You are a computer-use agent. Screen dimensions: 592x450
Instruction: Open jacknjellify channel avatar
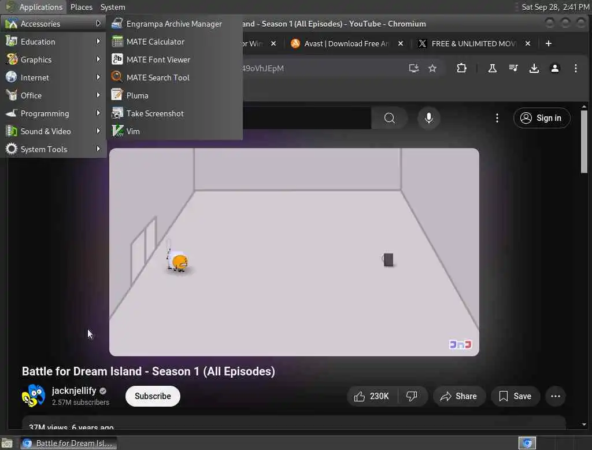[x=34, y=396]
